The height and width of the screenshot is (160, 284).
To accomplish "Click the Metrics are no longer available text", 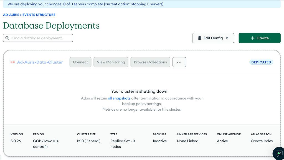I will point(142,109).
